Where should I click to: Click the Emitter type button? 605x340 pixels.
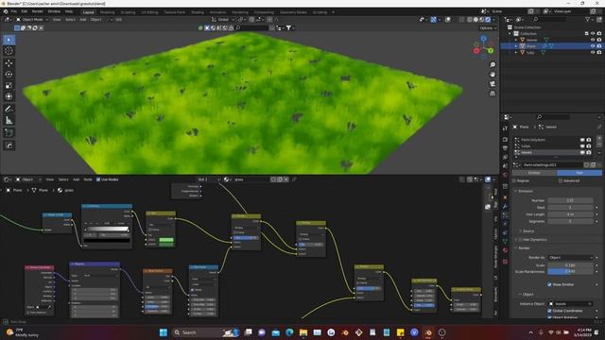coord(534,173)
